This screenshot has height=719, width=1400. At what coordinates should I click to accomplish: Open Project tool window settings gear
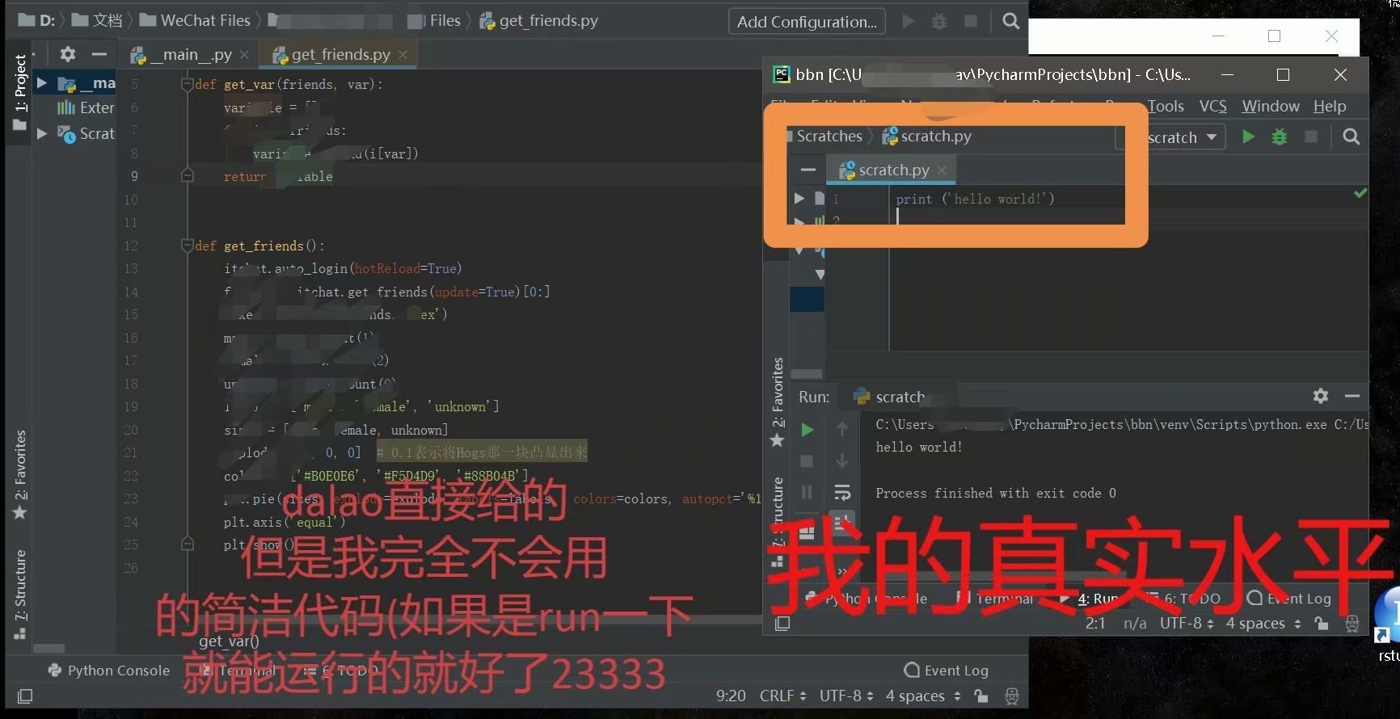pyautogui.click(x=68, y=54)
